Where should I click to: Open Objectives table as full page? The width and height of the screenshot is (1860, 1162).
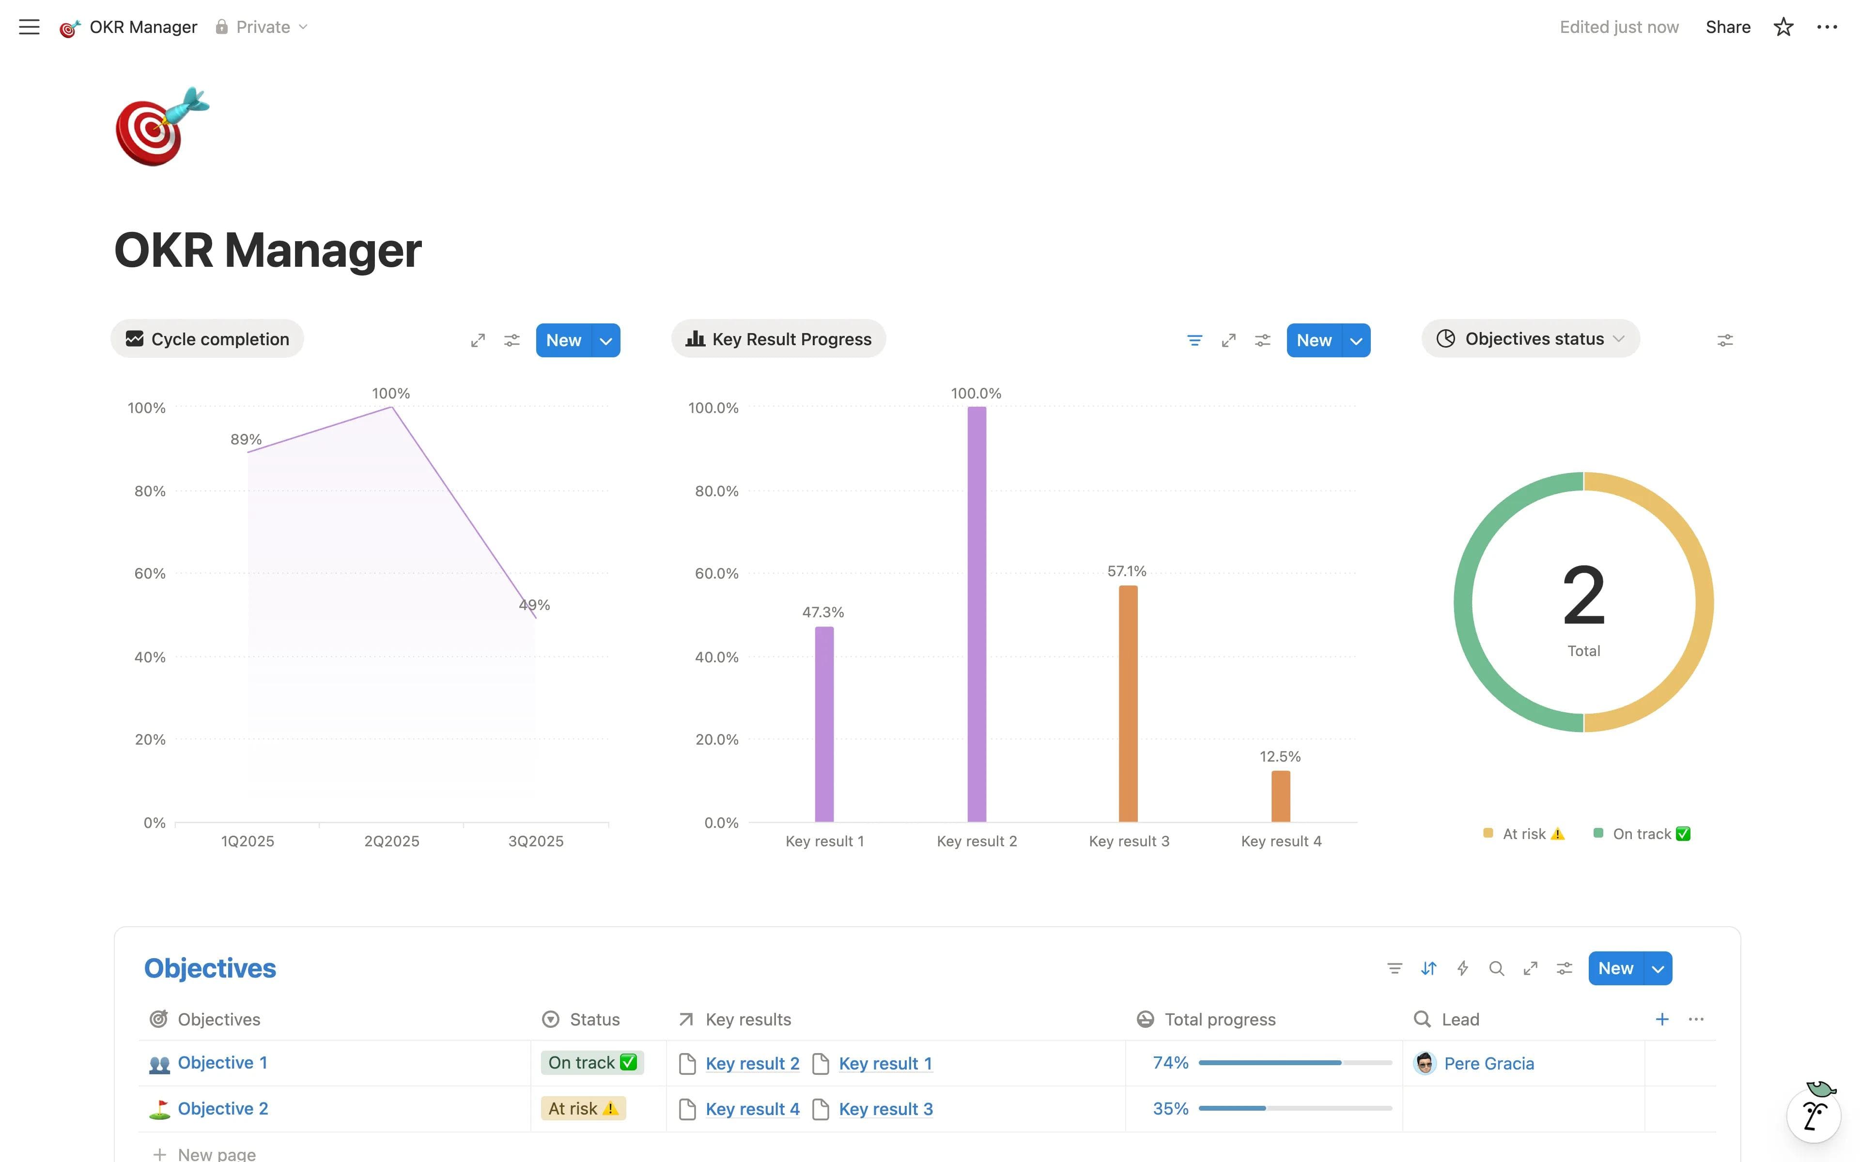click(1530, 968)
